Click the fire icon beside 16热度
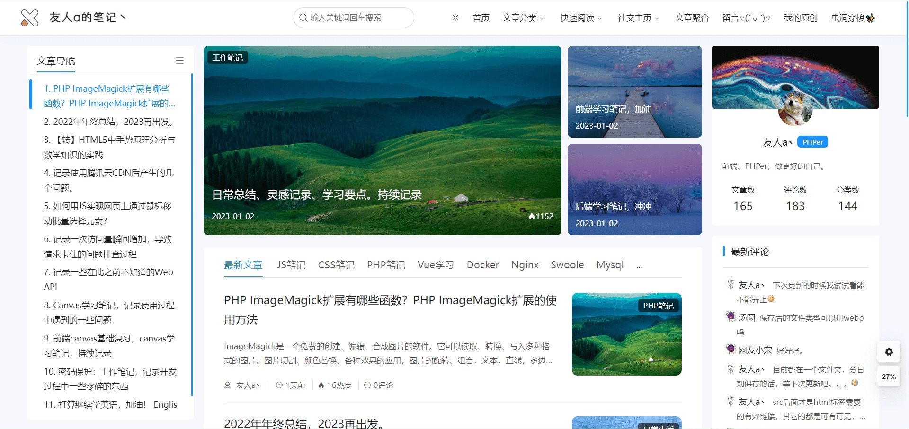The height and width of the screenshot is (429, 909). tap(321, 385)
